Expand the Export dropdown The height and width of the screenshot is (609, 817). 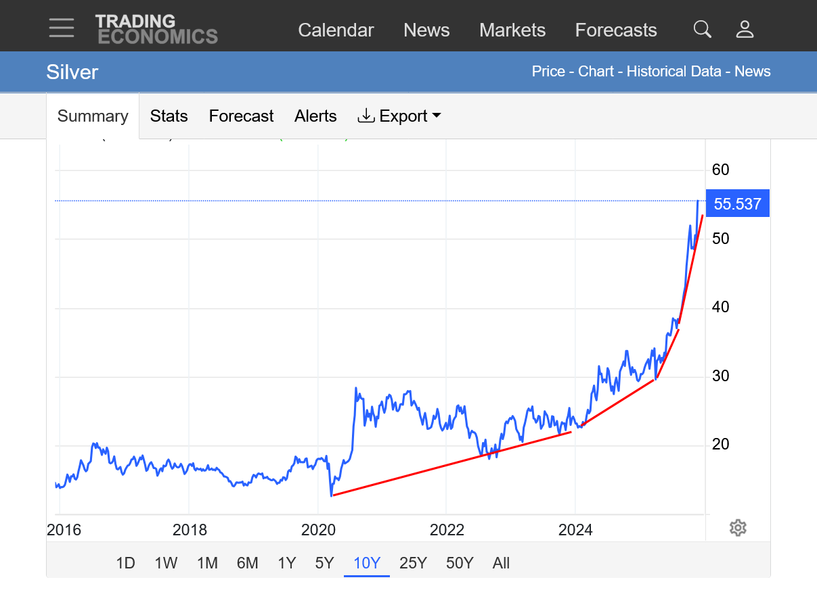(x=399, y=116)
